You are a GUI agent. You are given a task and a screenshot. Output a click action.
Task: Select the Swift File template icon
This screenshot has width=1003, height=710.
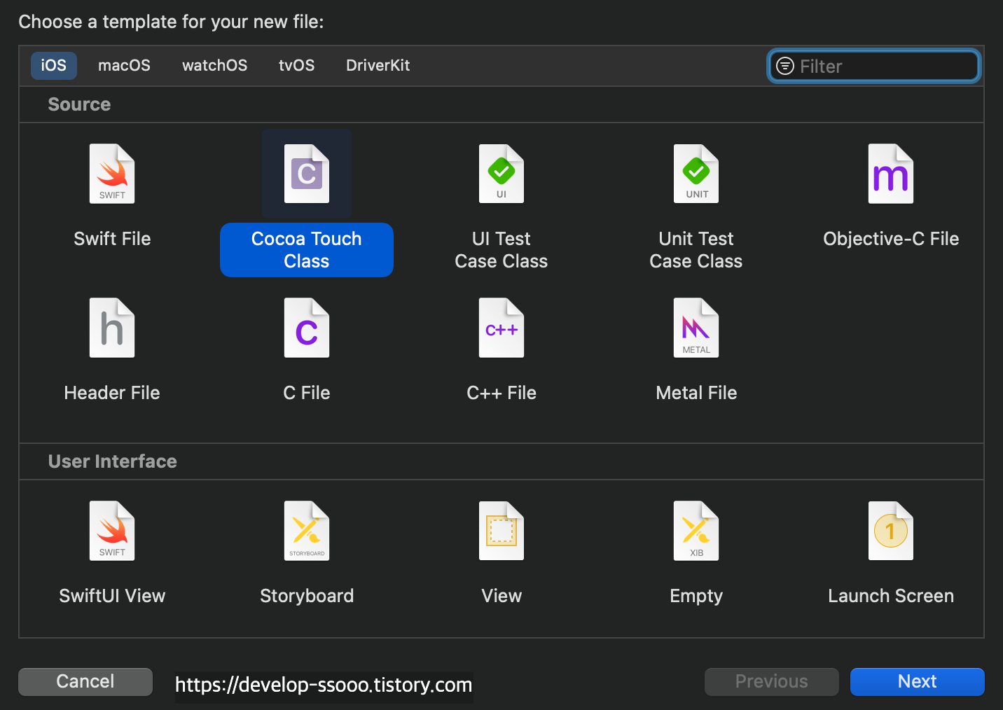[x=112, y=174]
